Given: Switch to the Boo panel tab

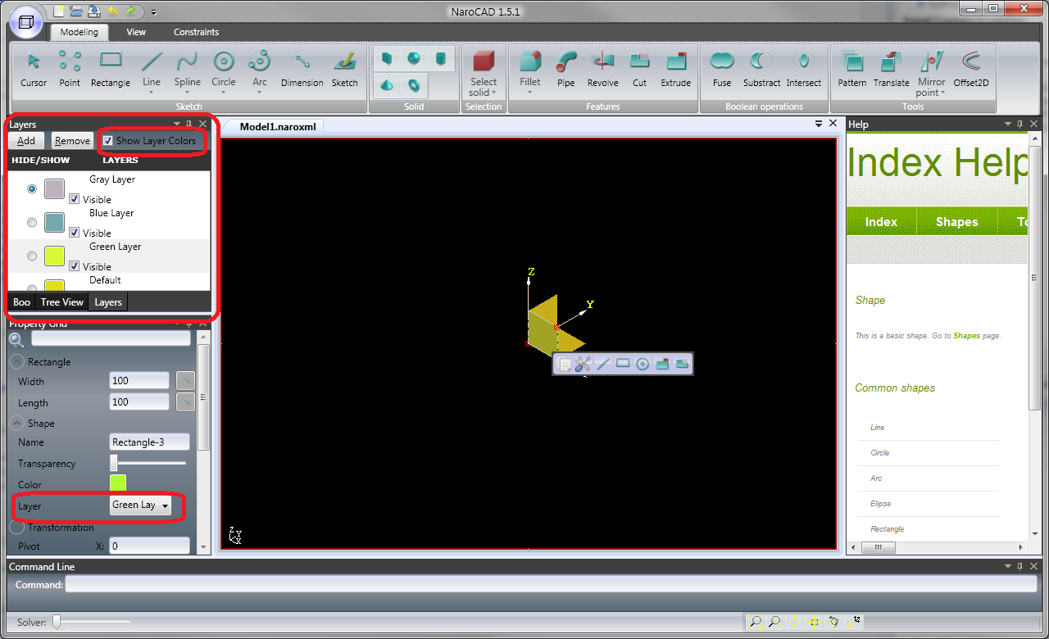Looking at the screenshot, I should (x=22, y=302).
